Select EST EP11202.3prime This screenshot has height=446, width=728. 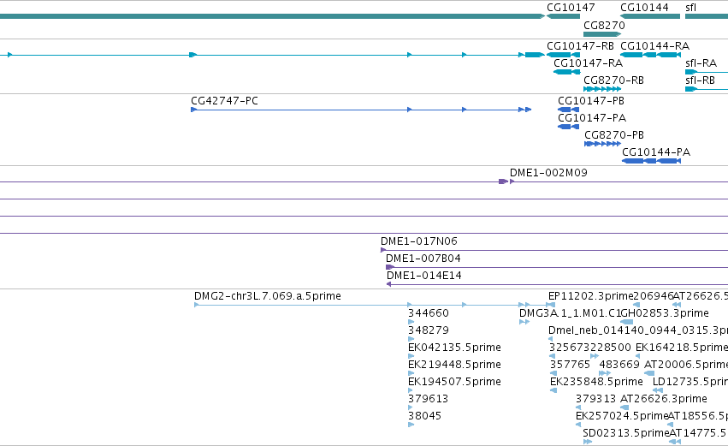pyautogui.click(x=590, y=296)
